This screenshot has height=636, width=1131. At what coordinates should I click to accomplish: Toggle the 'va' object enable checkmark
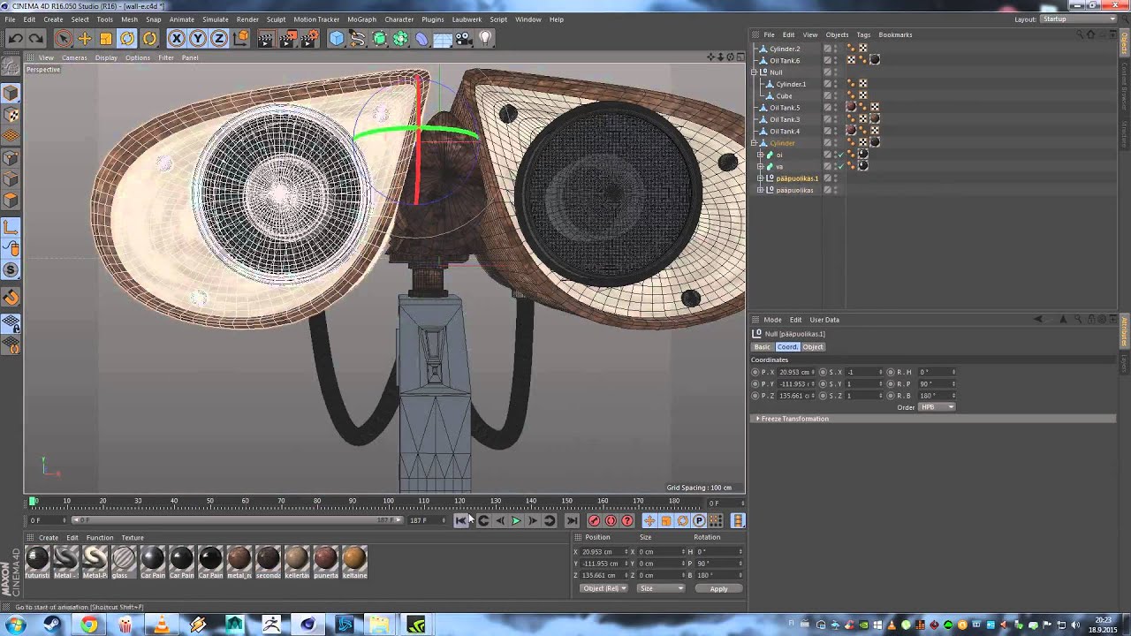pos(840,166)
